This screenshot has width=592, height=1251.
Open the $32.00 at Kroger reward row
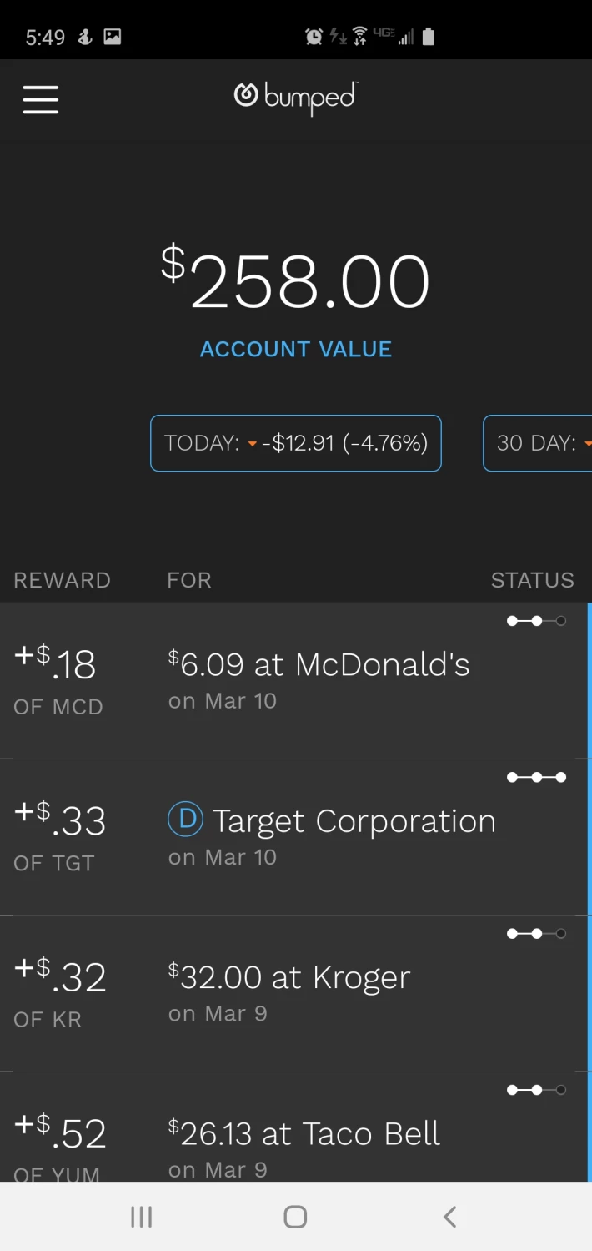click(294, 994)
